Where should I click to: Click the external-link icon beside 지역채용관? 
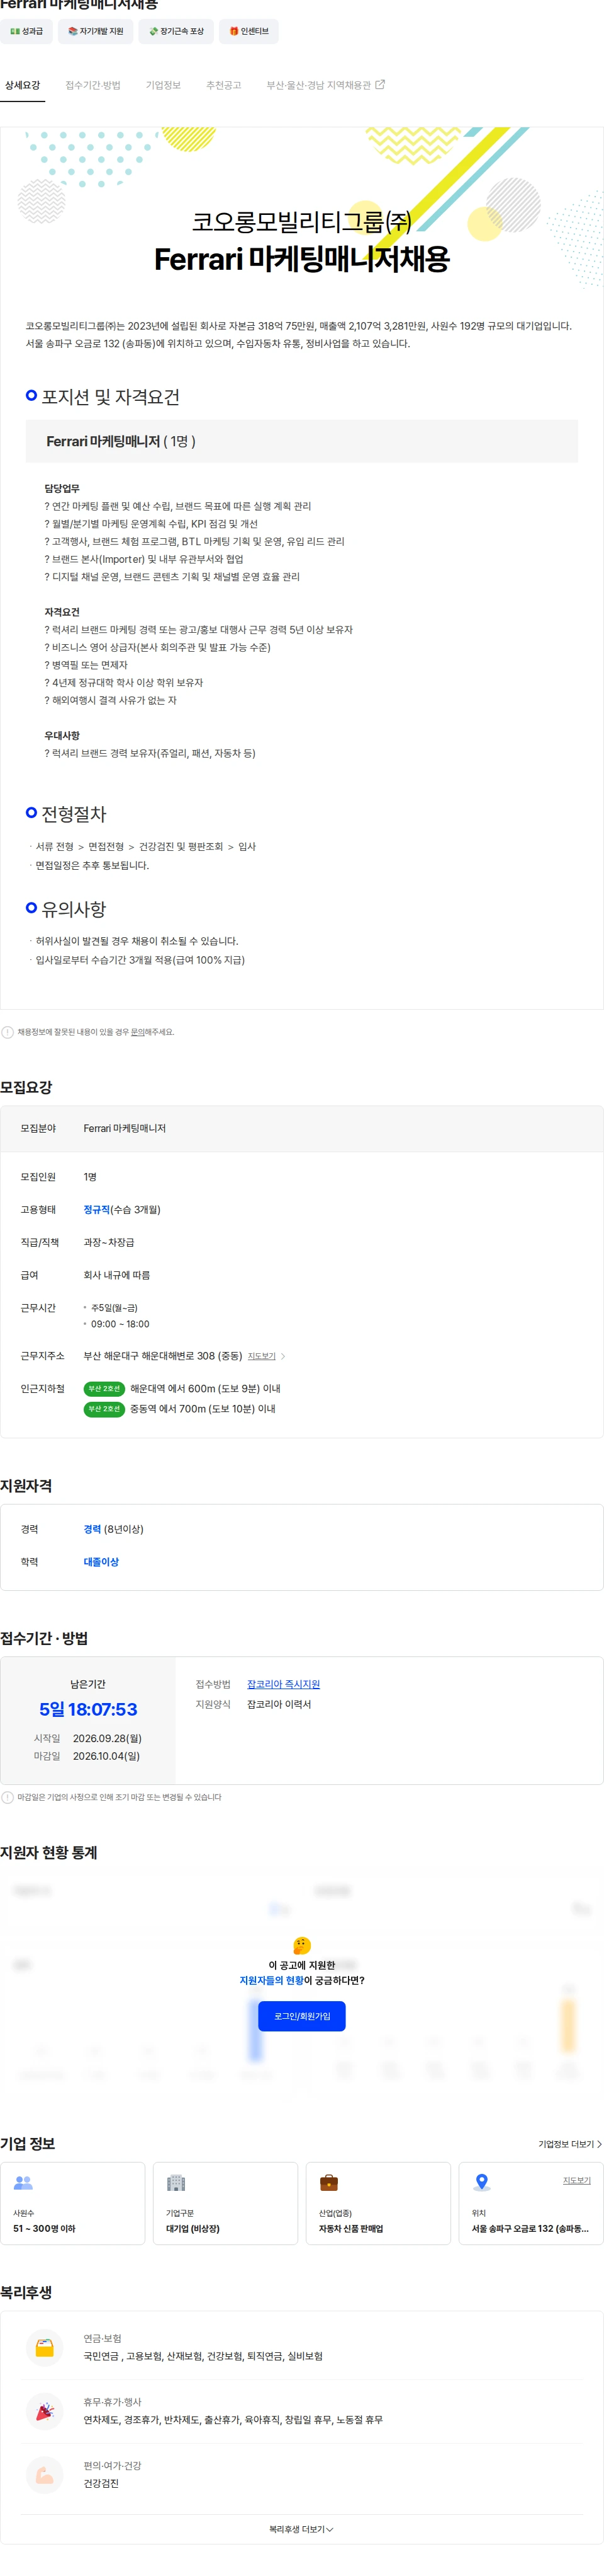click(379, 85)
